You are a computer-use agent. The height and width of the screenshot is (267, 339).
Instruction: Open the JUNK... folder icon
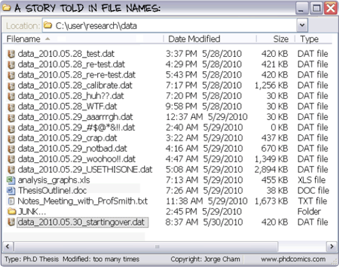[x=12, y=211]
